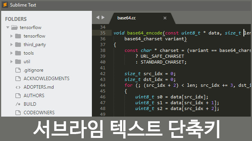Open the BUILD file

tap(30, 104)
